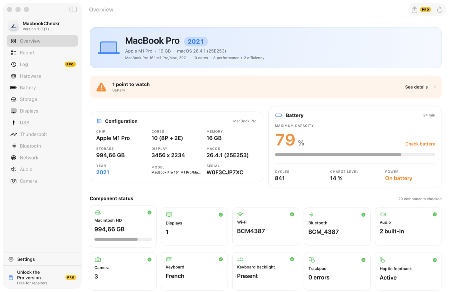Click 20 components checked text
Viewport: 450px width, 292px height.
pyautogui.click(x=420, y=199)
